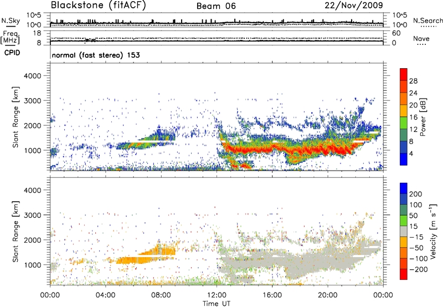Image resolution: width=443 pixels, height=307 pixels.
Task: Click the 'Time UT' axis title
Action: tap(217, 304)
